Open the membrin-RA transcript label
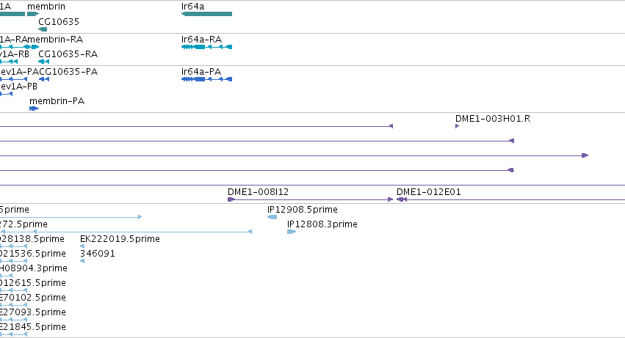The width and height of the screenshot is (625, 338). 55,40
